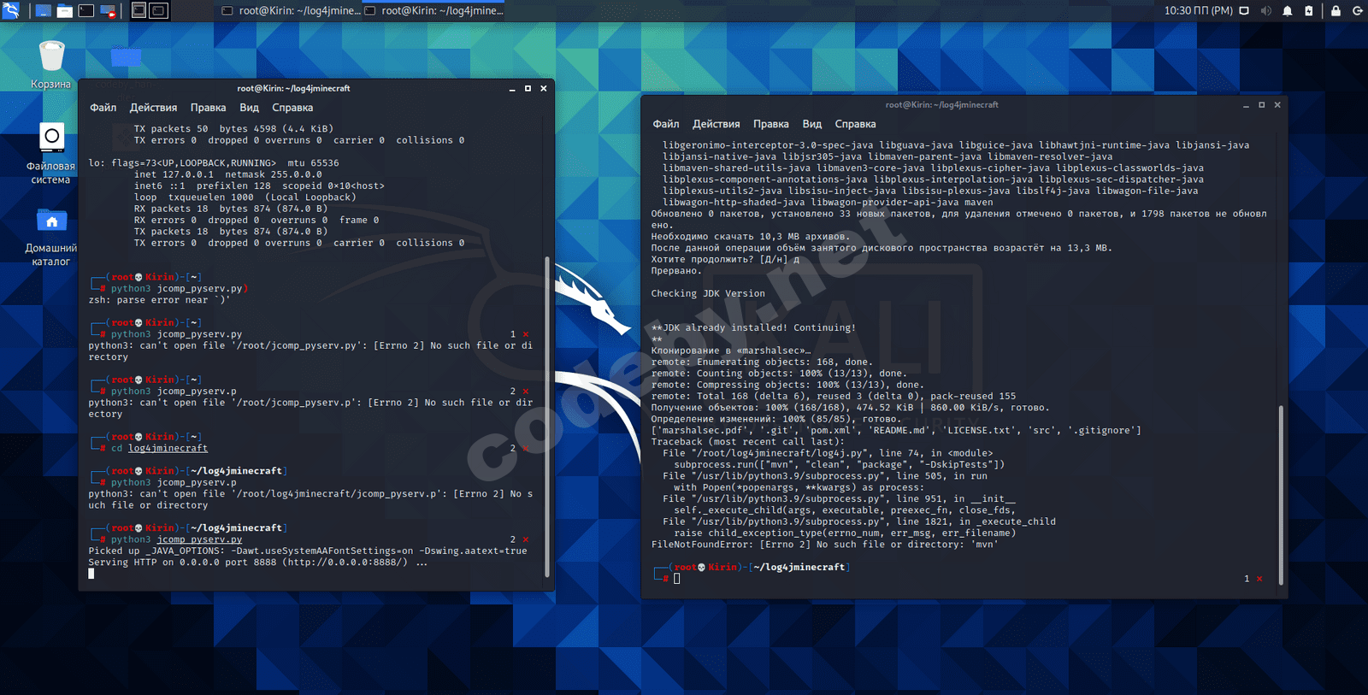Click 'Хотите продолжить? [Д/н] д' line
1368x695 pixels.
click(725, 259)
